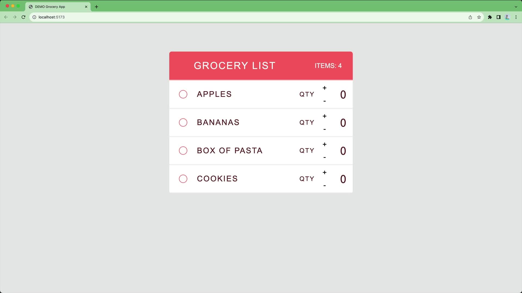Select the DEMO Grocery App tab
This screenshot has height=293, width=522.
54,7
